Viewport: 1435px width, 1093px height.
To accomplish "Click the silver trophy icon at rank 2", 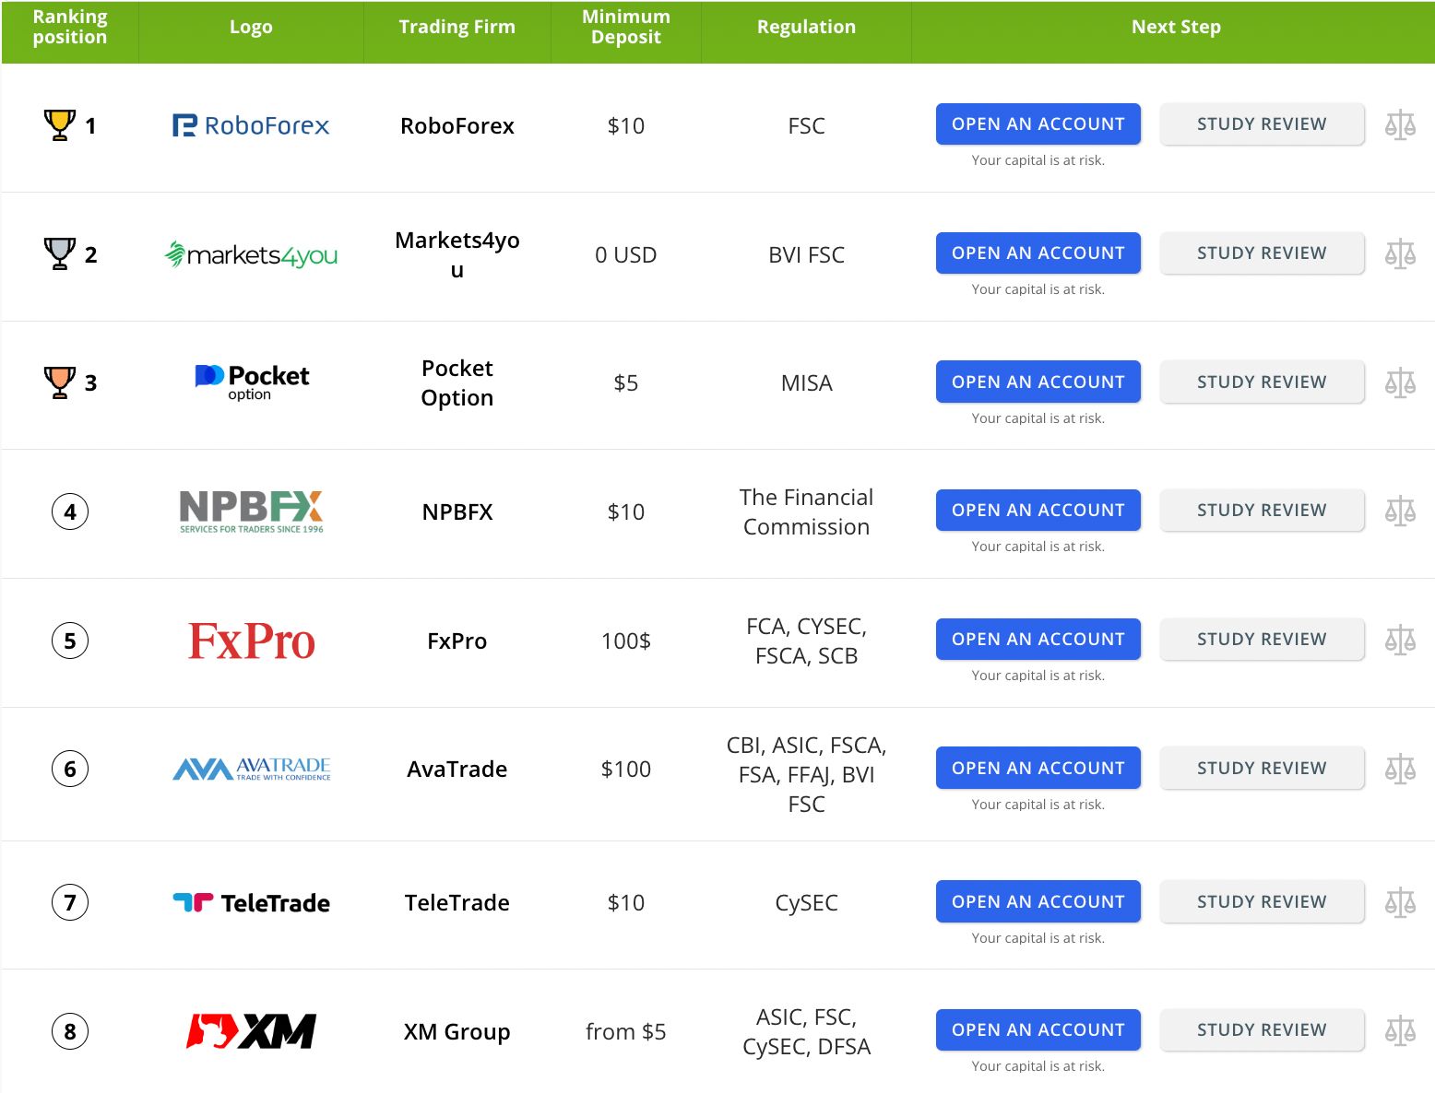I will click(60, 253).
